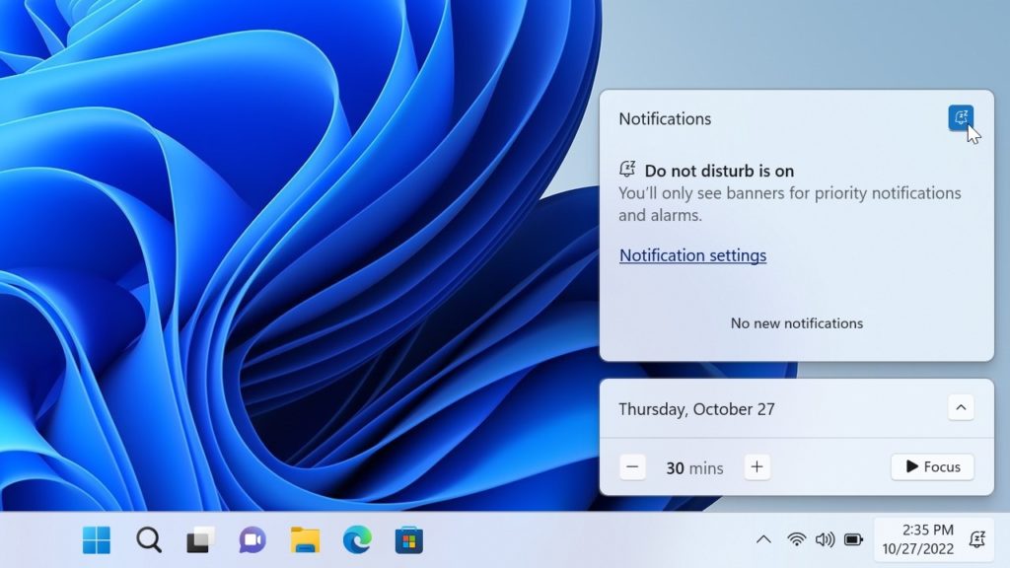Open Notification settings
This screenshot has width=1010, height=568.
(692, 254)
